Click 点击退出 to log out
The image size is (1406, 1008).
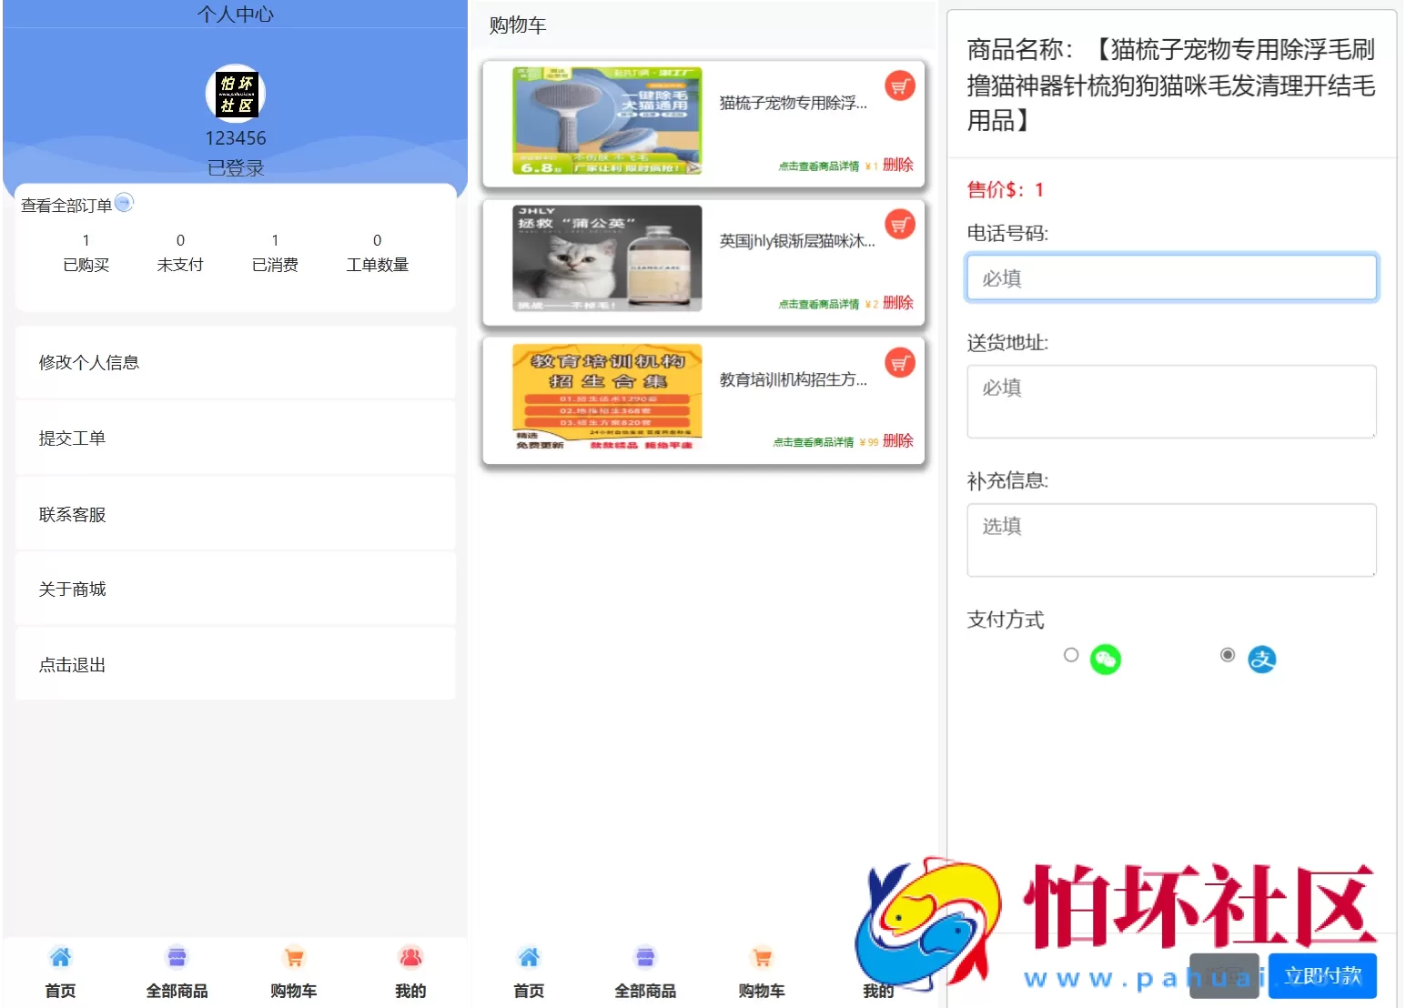[71, 664]
